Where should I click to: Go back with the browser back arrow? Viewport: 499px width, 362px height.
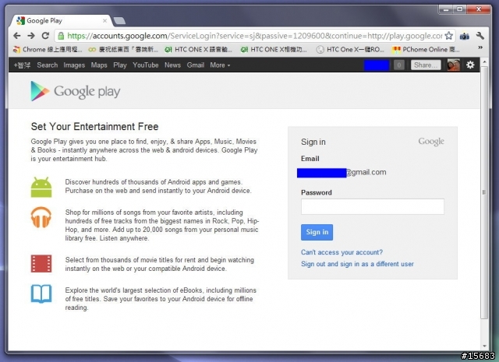coord(17,36)
